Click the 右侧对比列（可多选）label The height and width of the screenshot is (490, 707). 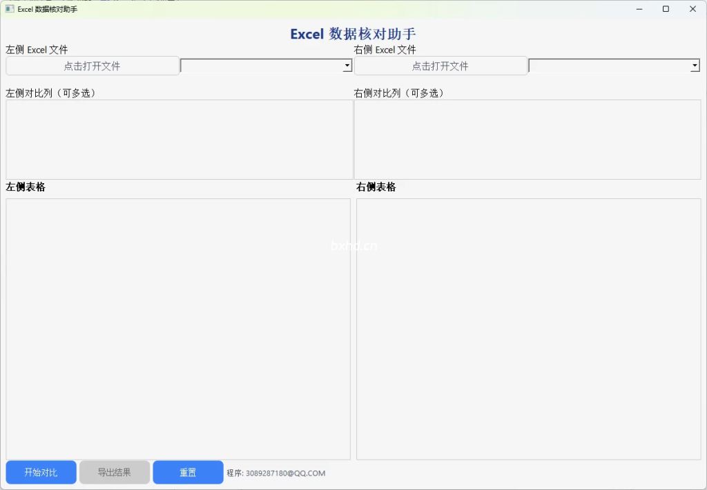tap(399, 93)
